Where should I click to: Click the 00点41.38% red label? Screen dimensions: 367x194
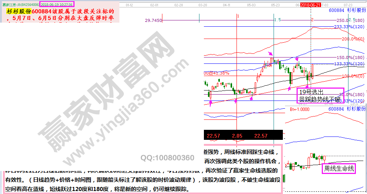(x=216, y=73)
